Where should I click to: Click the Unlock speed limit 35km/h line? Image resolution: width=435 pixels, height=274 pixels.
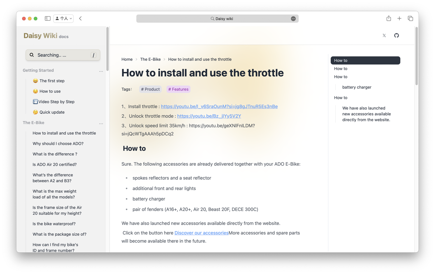[x=188, y=130]
